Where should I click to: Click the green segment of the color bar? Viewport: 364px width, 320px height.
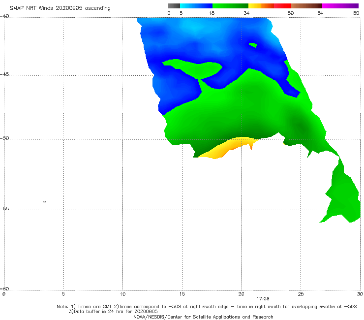click(230, 6)
